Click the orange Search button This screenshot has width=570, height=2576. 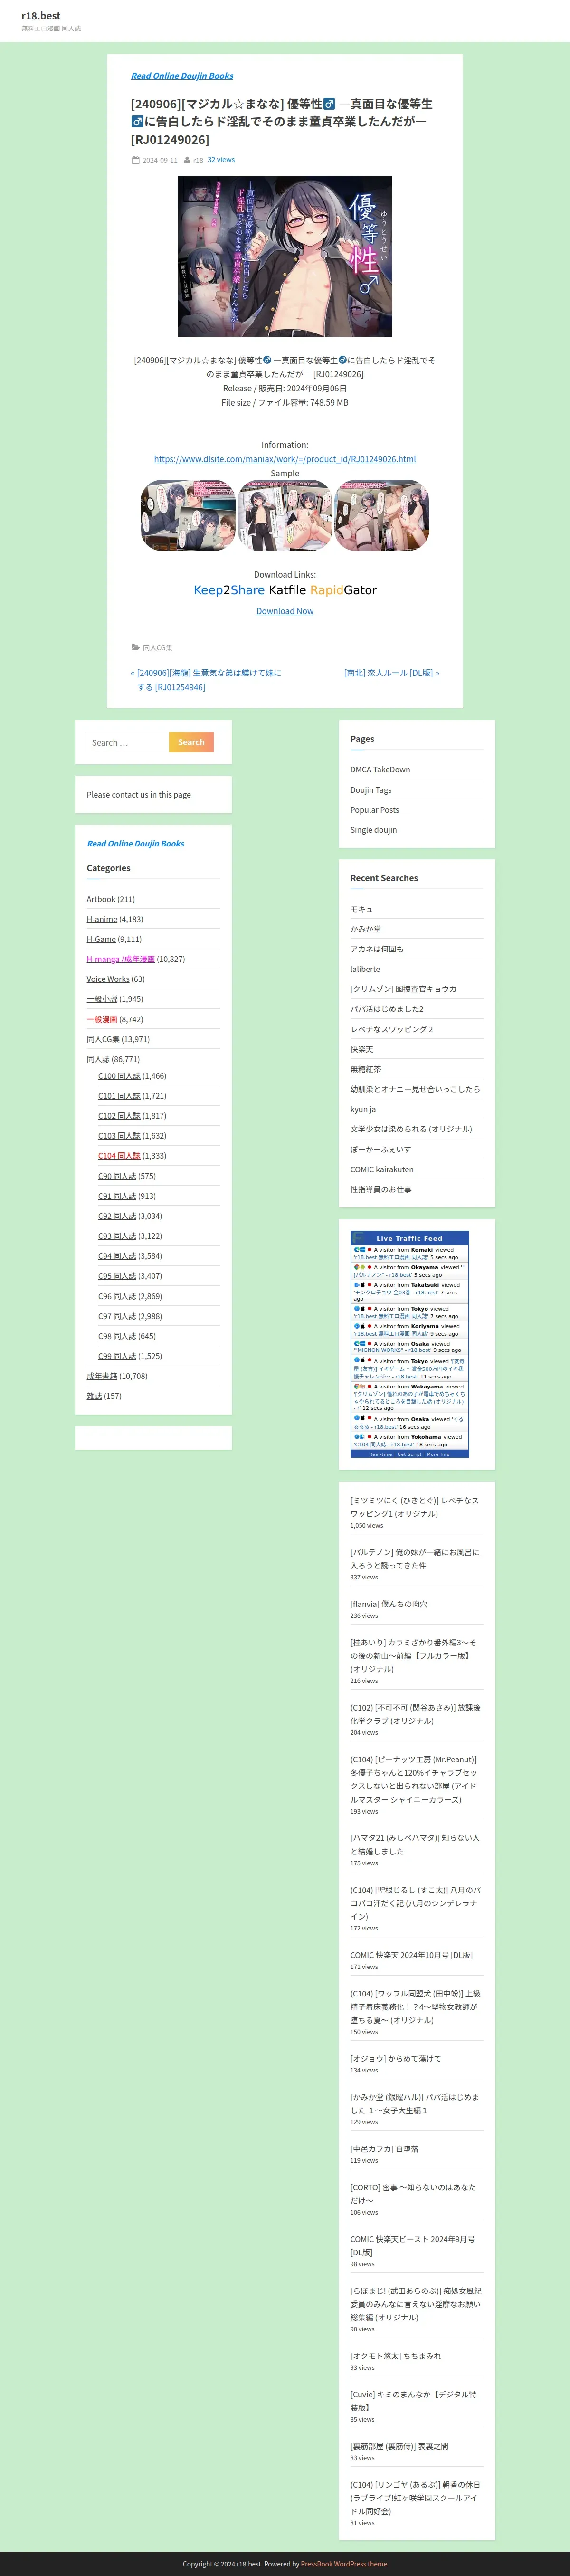tap(191, 742)
